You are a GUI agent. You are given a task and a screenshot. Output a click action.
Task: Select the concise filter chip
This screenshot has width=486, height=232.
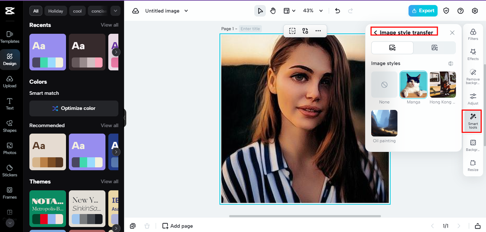[x=98, y=11]
